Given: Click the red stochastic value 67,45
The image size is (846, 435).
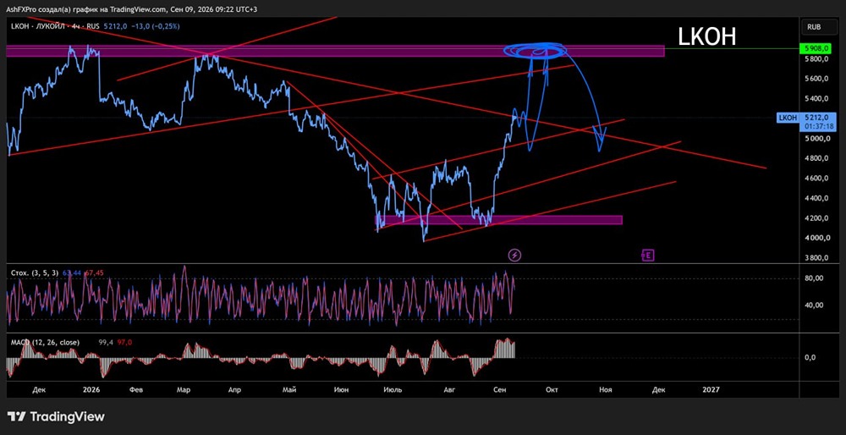Looking at the screenshot, I should pos(93,273).
